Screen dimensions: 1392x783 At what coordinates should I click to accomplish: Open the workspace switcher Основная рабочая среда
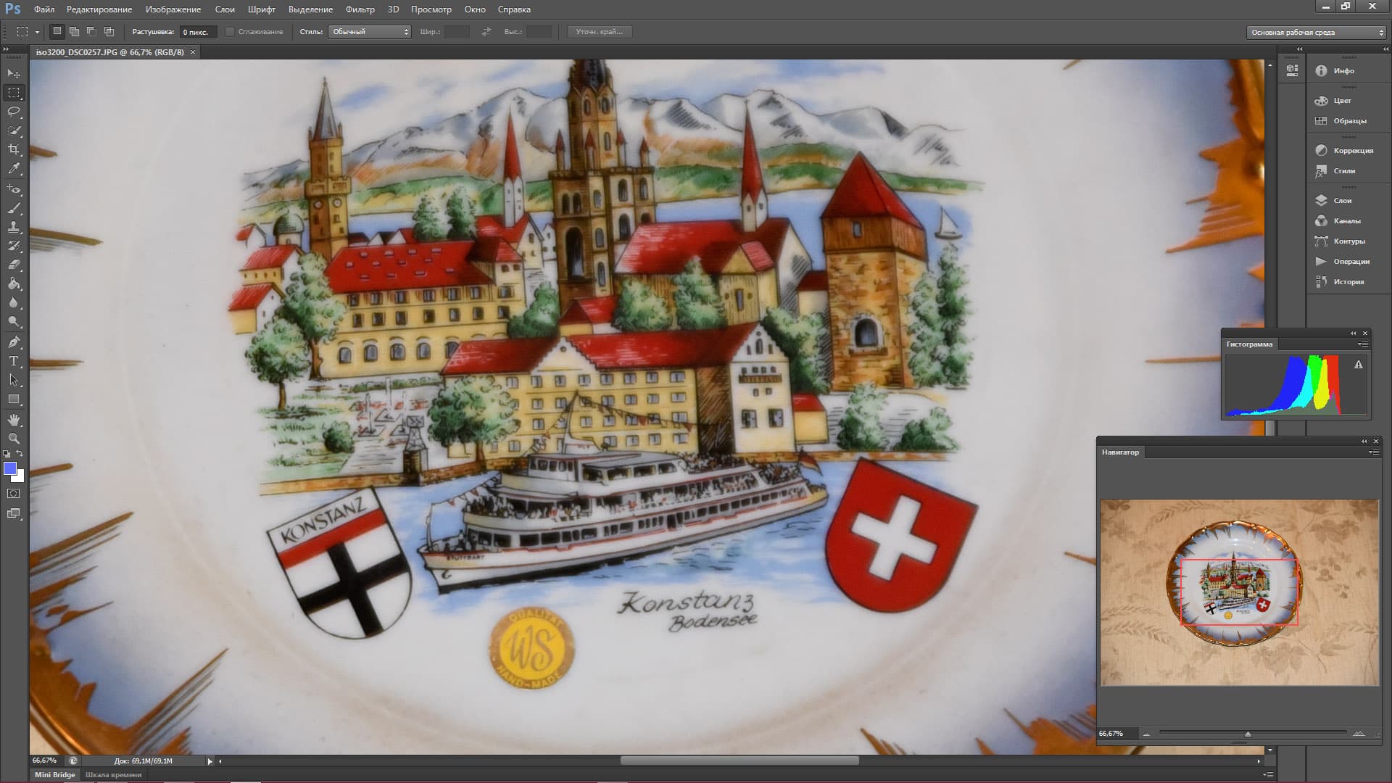pyautogui.click(x=1315, y=33)
